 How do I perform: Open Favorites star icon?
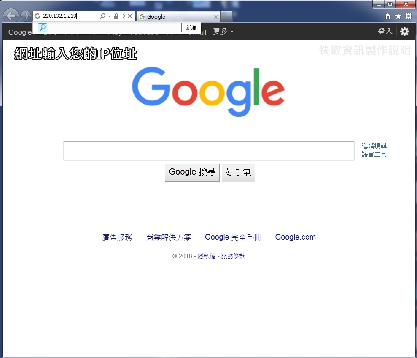[398, 16]
